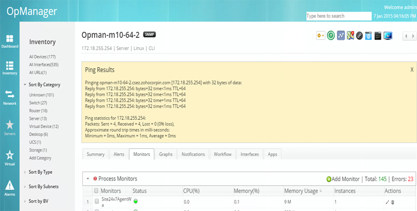This screenshot has height=211, width=417.
Task: Open the Apps tab
Action: (272, 154)
